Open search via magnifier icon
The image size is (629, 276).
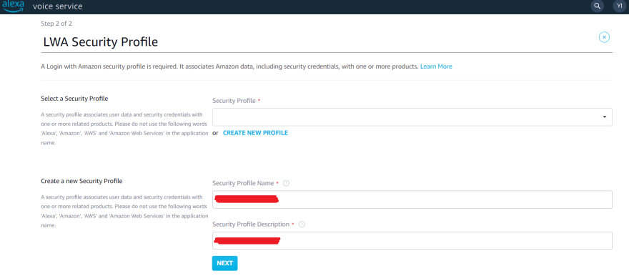[x=597, y=6]
